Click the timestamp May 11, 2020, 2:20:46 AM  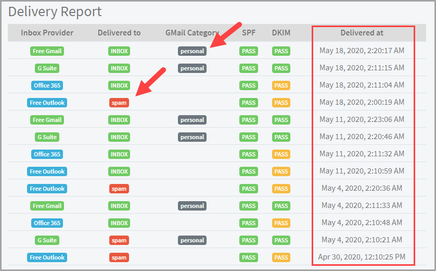362,137
